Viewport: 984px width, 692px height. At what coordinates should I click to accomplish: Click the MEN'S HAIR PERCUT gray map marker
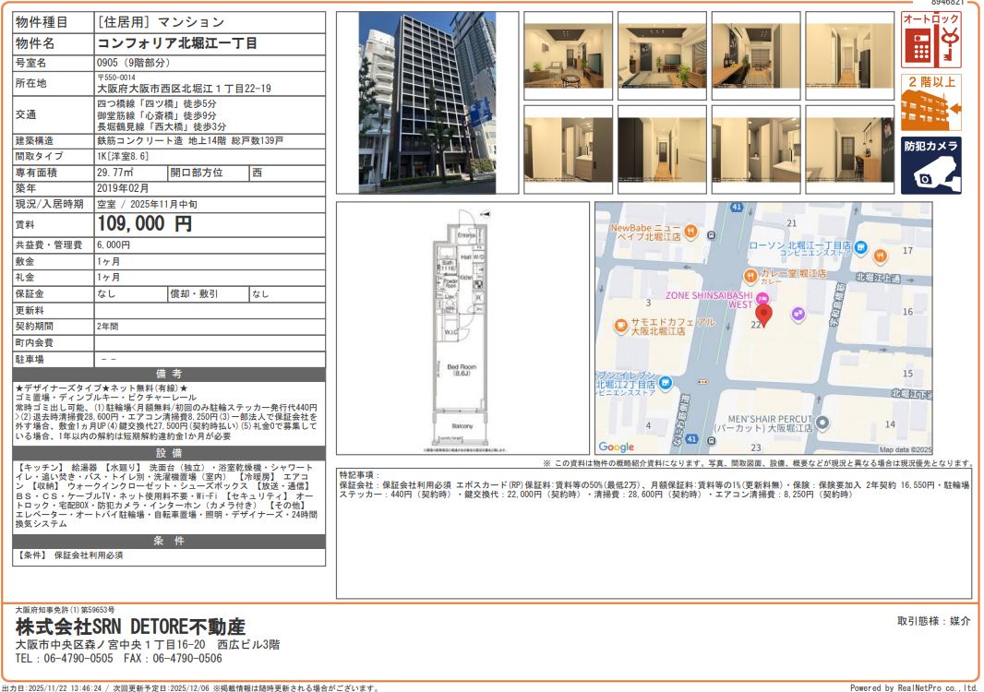[823, 423]
